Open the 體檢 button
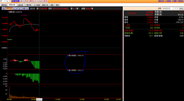 point(31,1)
